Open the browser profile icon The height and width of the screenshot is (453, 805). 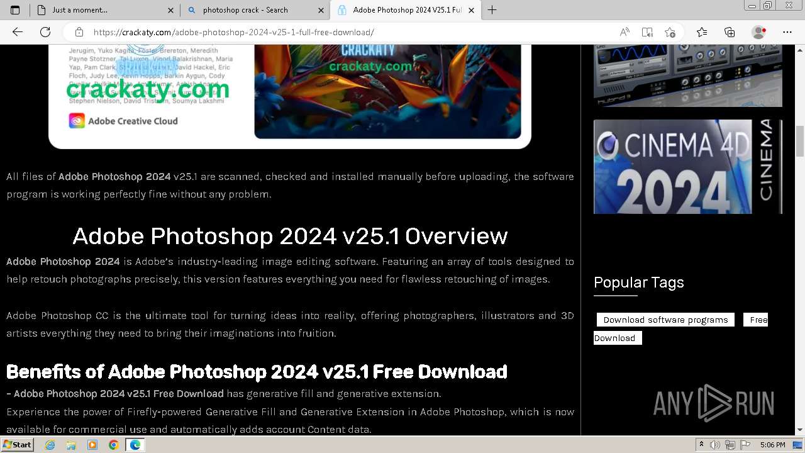point(759,32)
